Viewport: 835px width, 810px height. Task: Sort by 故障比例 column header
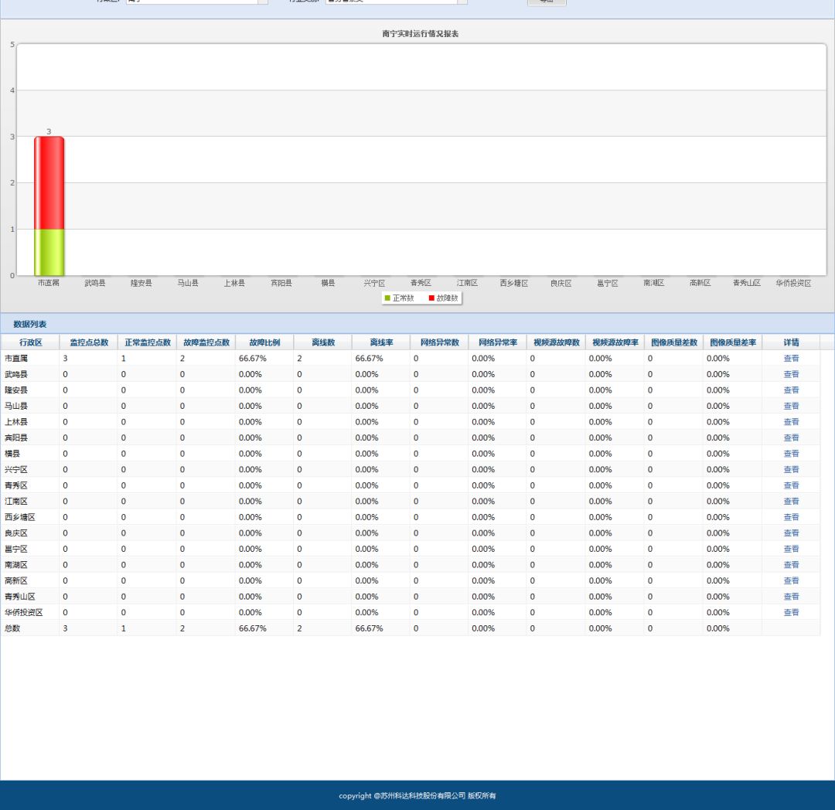pos(264,342)
